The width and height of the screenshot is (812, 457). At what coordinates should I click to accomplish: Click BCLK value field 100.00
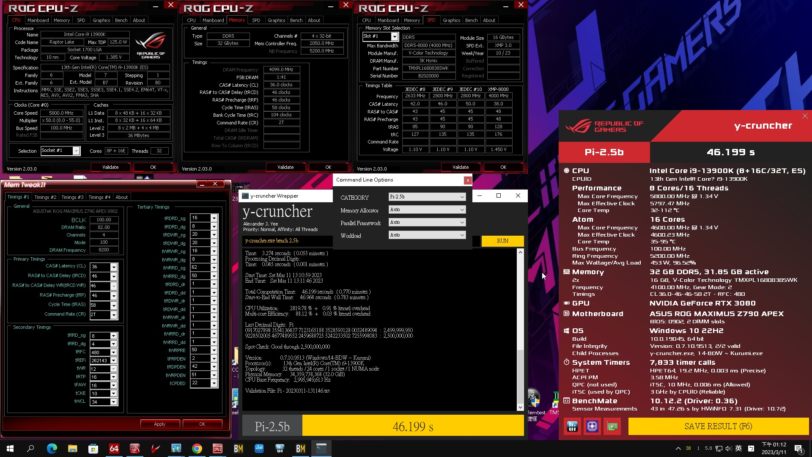104,220
